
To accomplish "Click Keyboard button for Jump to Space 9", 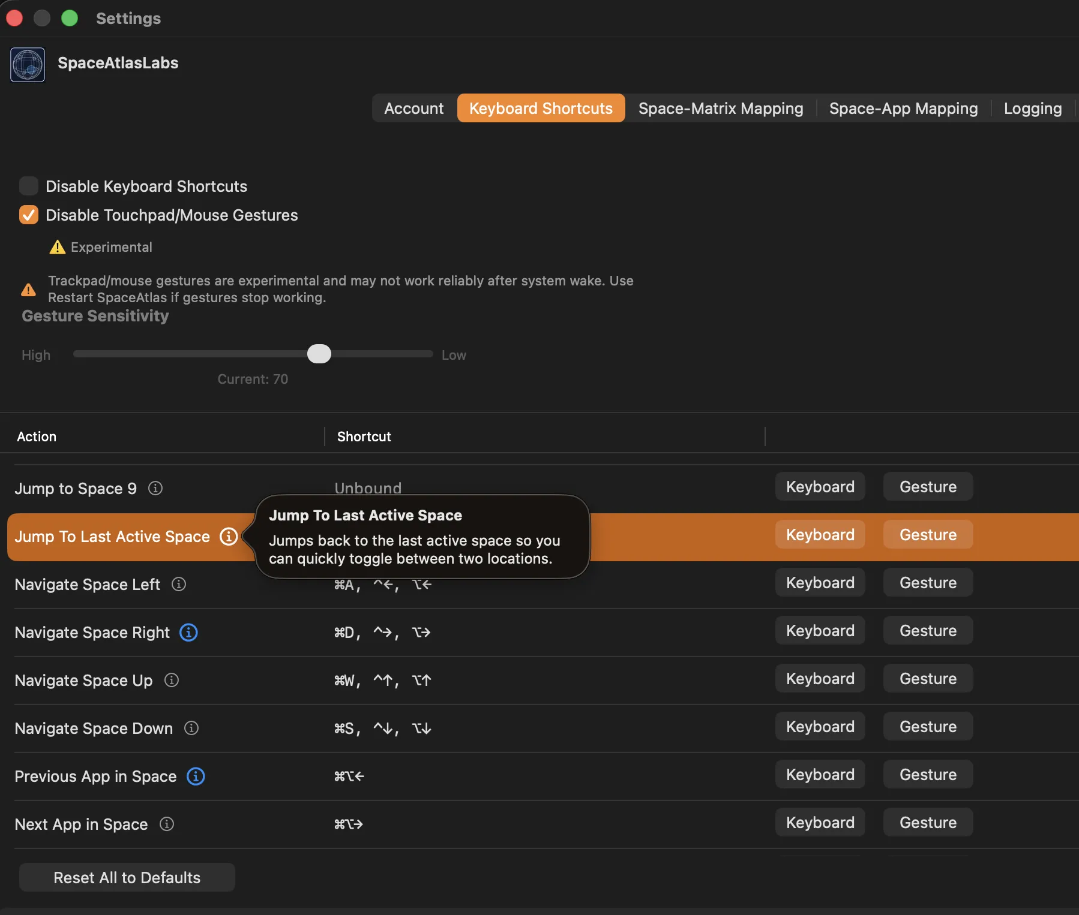I will [820, 486].
